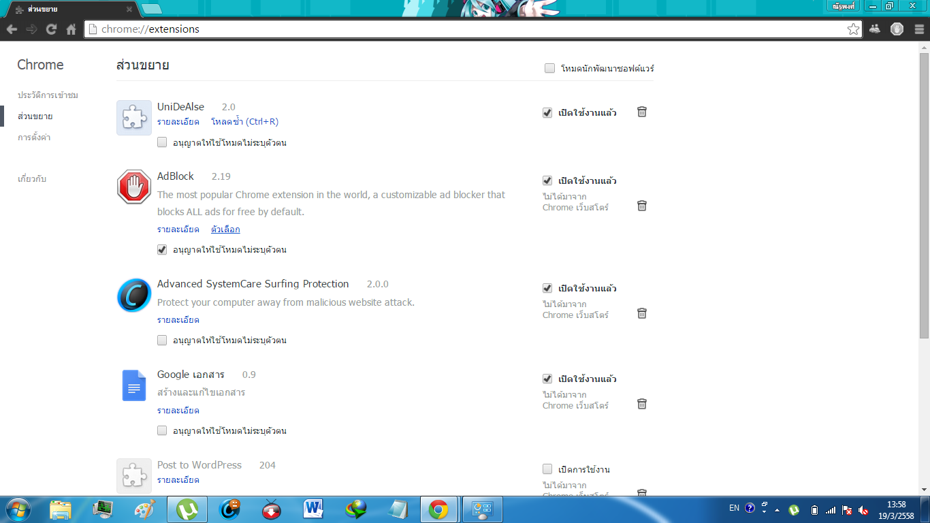The height and width of the screenshot is (523, 930).
Task: Open the home page via house icon
Action: pyautogui.click(x=71, y=29)
